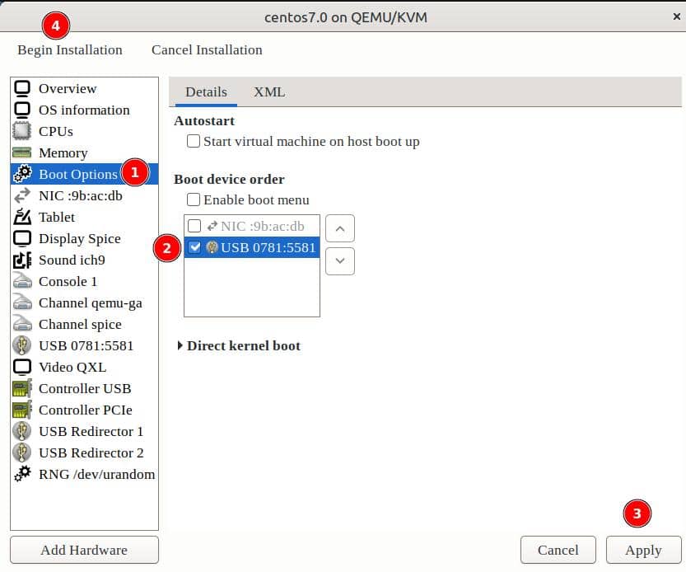Screen dimensions: 686x572
Task: Expand the Direct kernel boot section
Action: (x=180, y=345)
